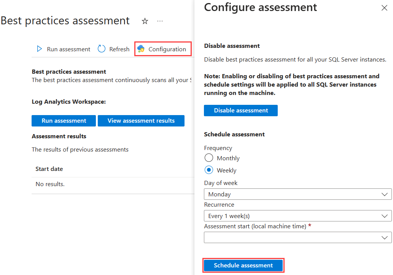Close the Configure assessment pane
This screenshot has width=393, height=275.
(384, 8)
